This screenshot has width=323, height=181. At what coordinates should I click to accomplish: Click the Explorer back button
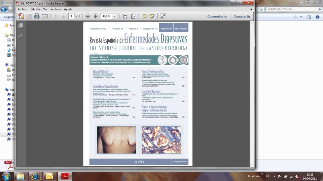pos(3,9)
